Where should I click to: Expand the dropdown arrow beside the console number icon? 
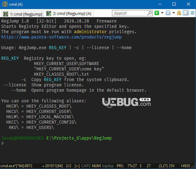[173, 13]
